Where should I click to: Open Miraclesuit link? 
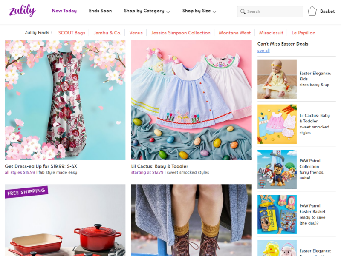pos(271,33)
